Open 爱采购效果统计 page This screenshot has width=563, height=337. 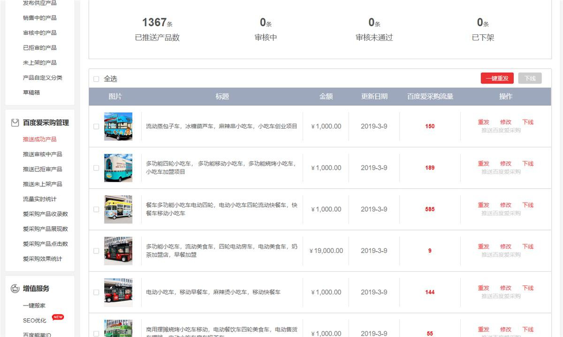[43, 259]
